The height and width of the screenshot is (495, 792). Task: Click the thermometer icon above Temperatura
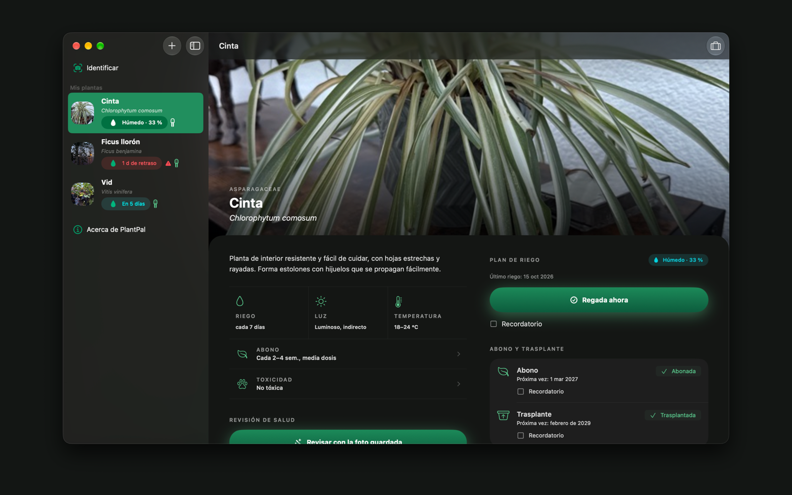(398, 301)
